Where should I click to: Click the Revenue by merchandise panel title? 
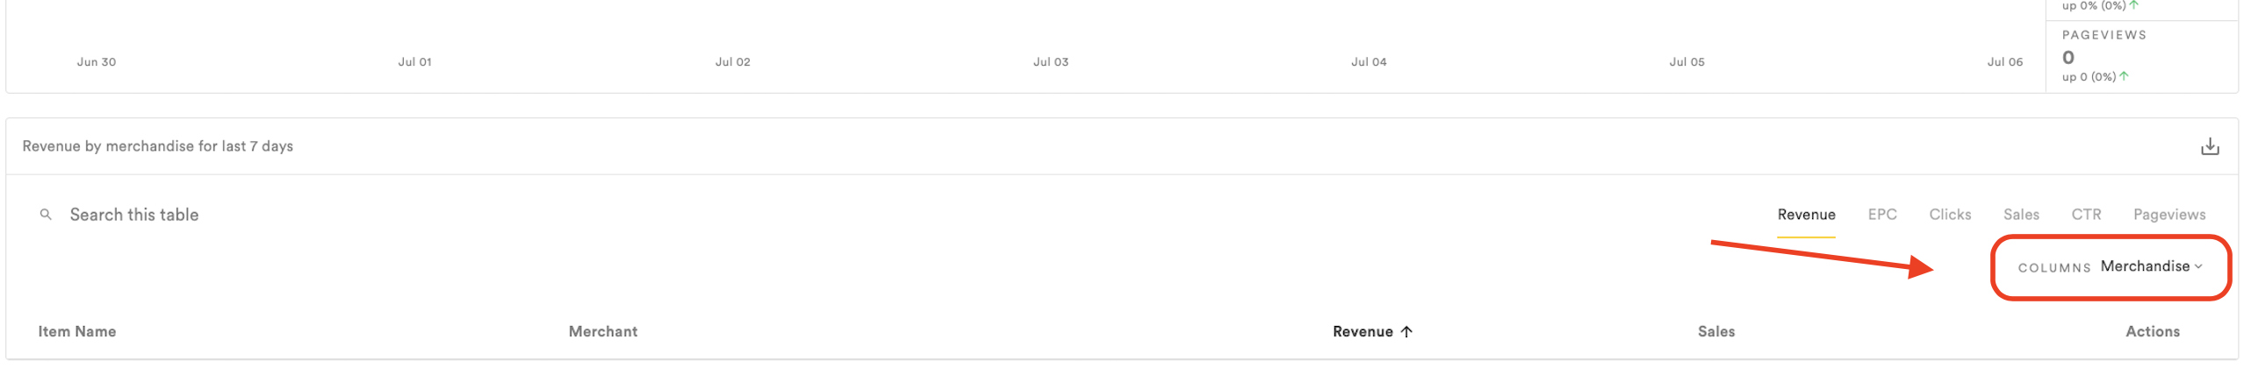(x=158, y=146)
